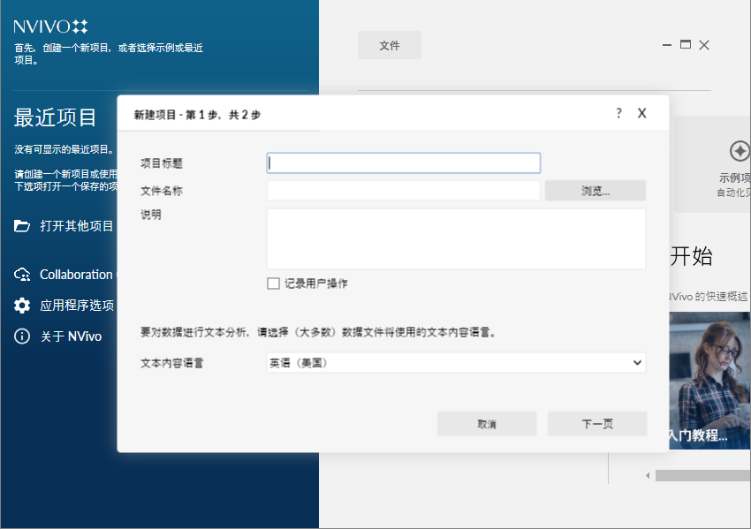Open the 文件 menu tab
This screenshot has width=751, height=529.
[390, 45]
